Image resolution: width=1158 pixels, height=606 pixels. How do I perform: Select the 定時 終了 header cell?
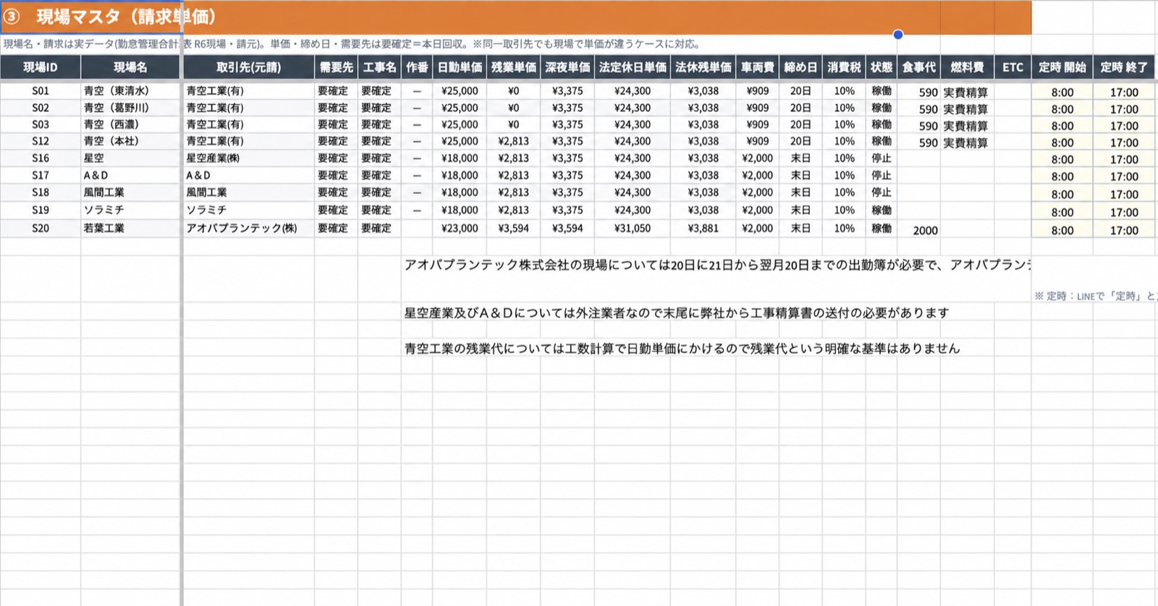1124,67
